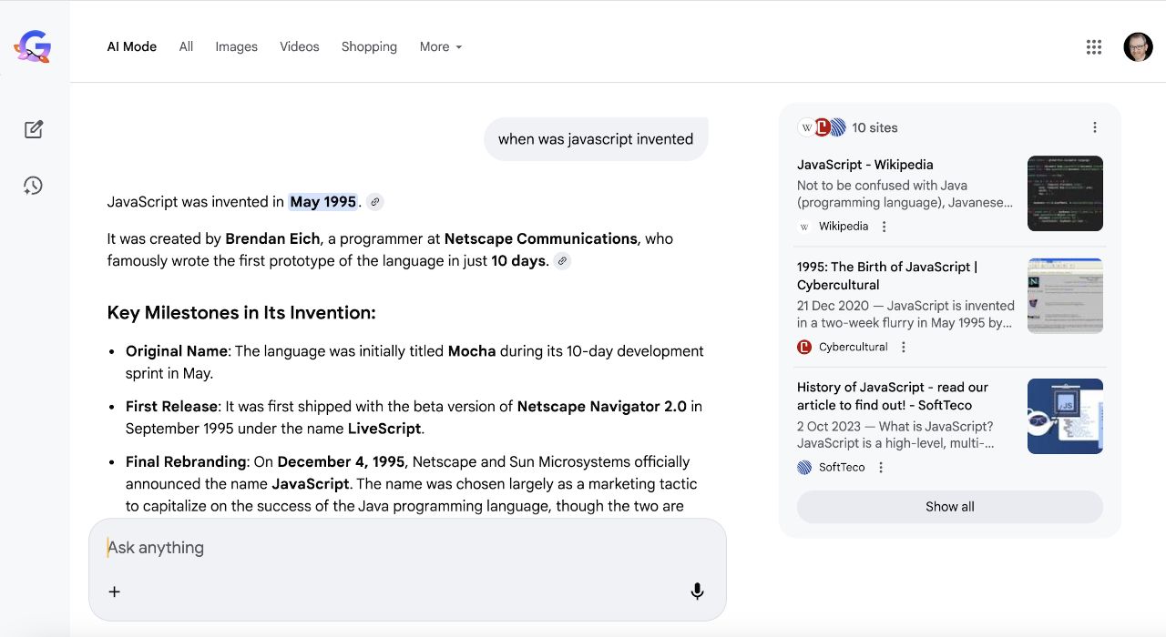Image resolution: width=1166 pixels, height=637 pixels.
Task: Click the bold 'Netscape Communications' text
Action: [x=541, y=238]
